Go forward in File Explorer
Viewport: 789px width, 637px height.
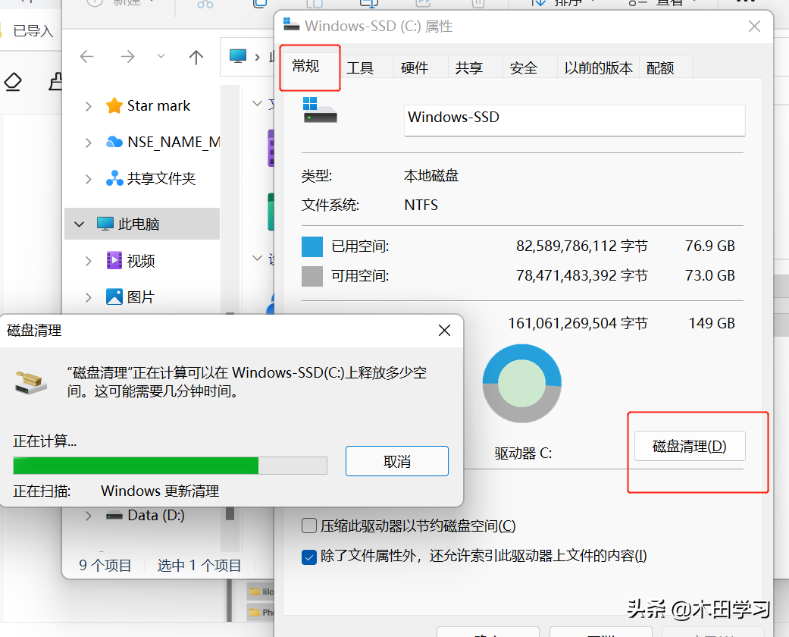127,56
